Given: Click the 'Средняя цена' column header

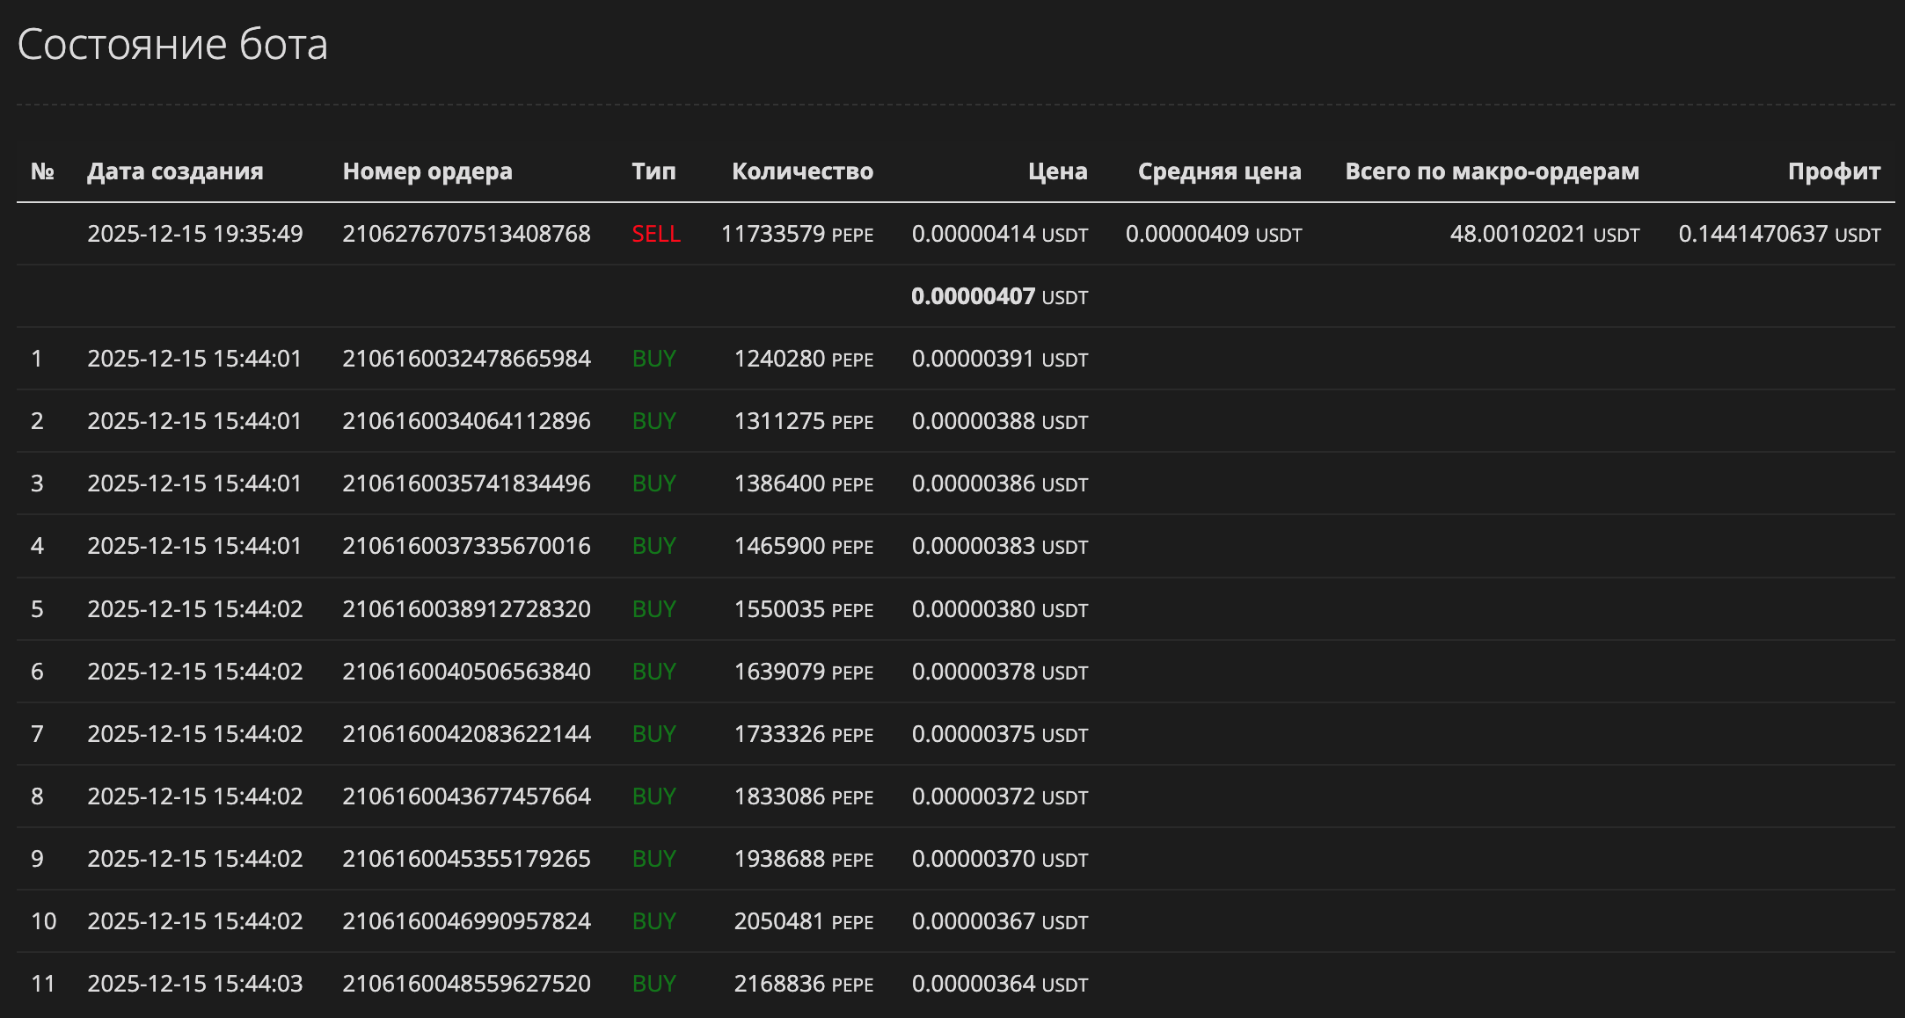Looking at the screenshot, I should tap(1218, 171).
